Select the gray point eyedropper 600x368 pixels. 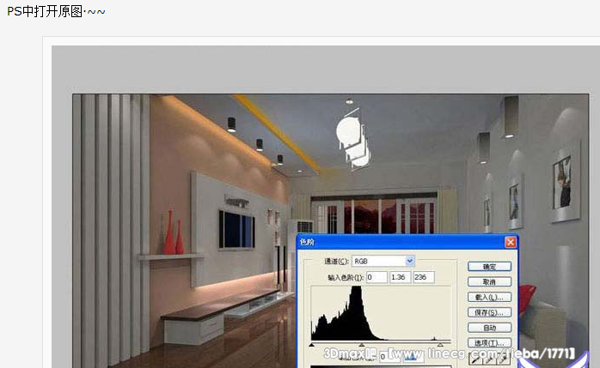(488, 359)
